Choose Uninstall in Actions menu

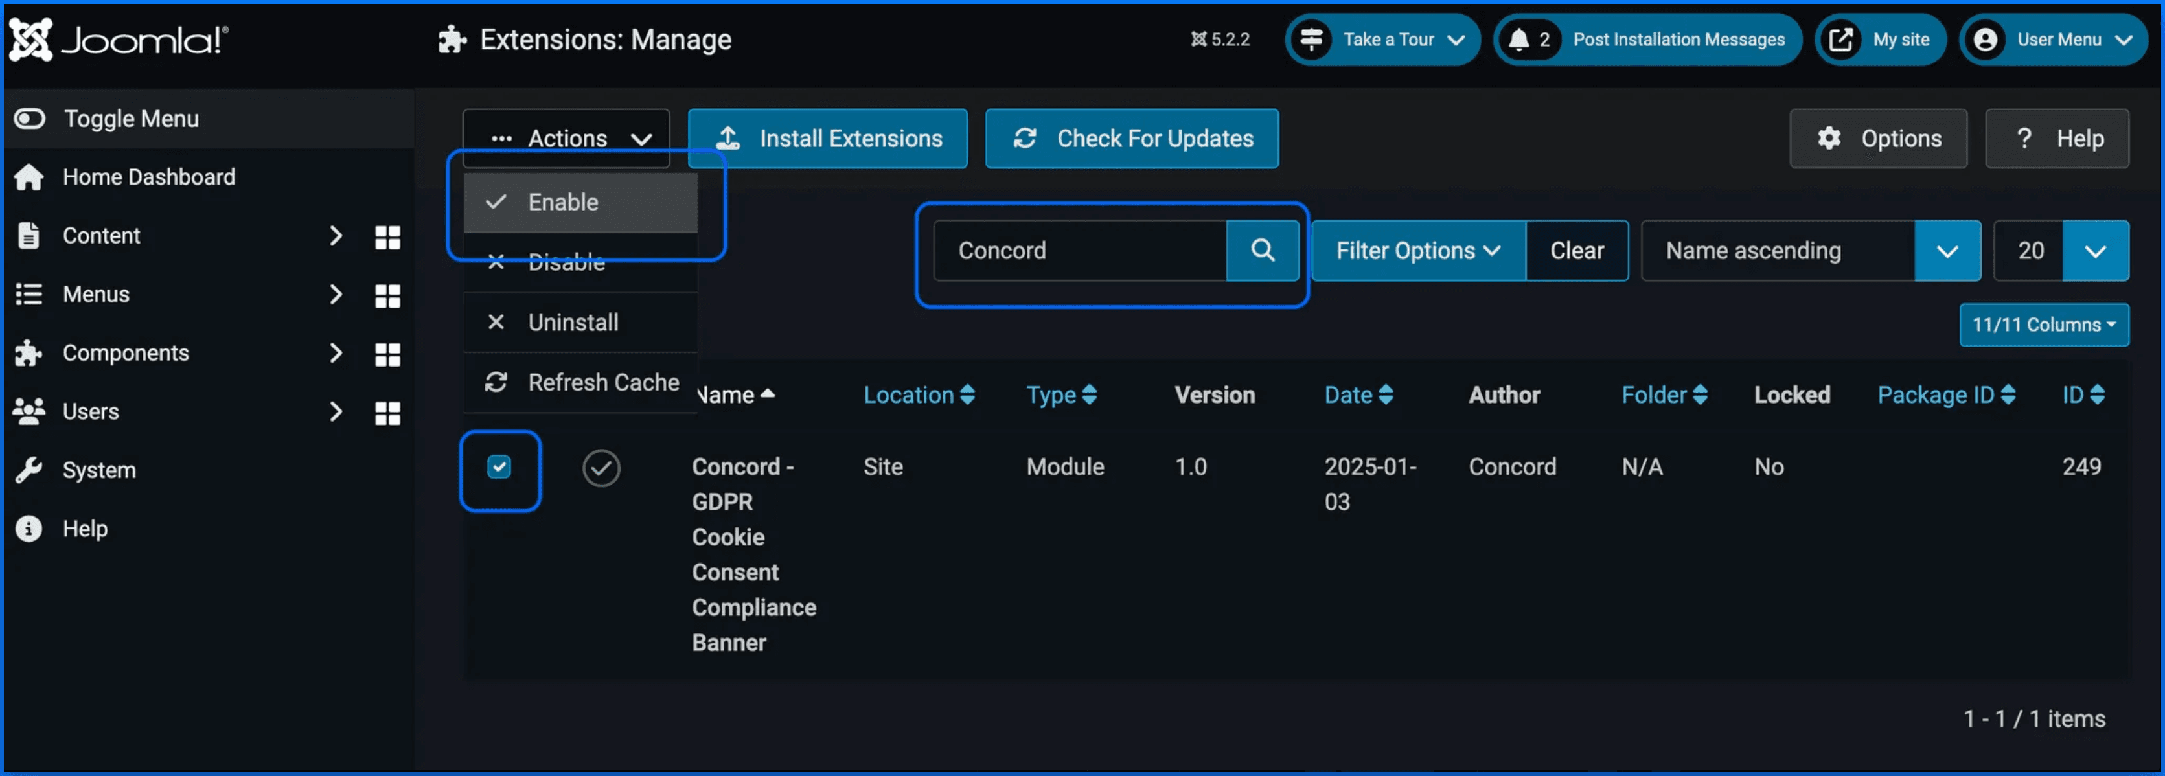573,323
